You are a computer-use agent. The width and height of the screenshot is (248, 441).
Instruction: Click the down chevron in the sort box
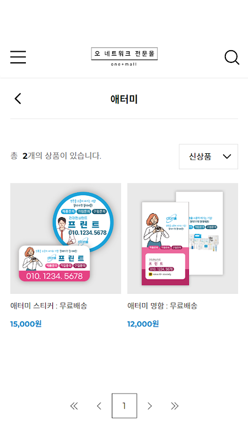pos(227,157)
